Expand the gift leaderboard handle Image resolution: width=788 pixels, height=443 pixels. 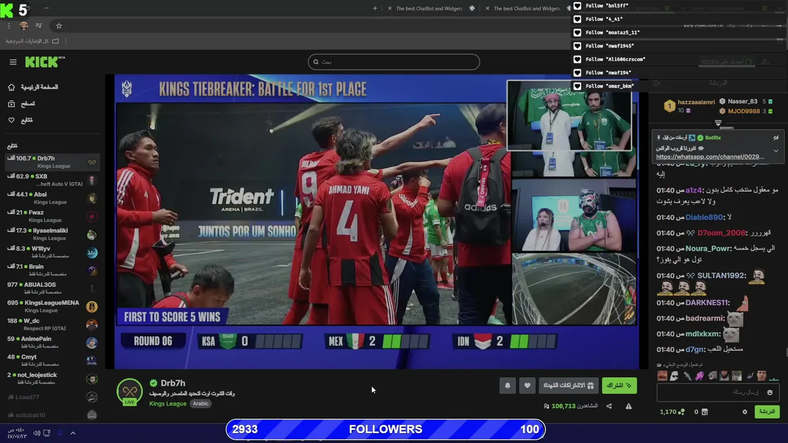click(718, 124)
